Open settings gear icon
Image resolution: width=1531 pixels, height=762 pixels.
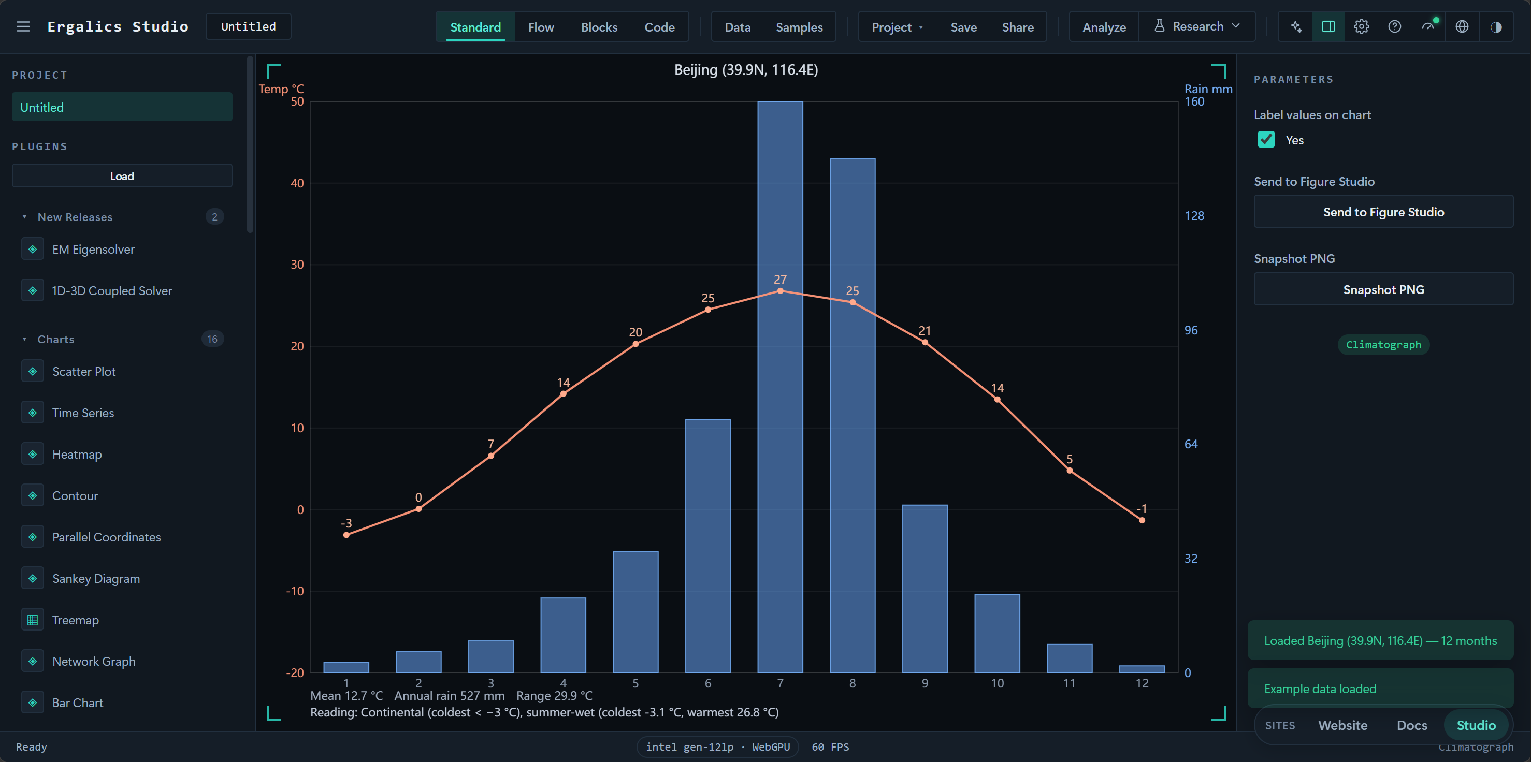pos(1362,27)
